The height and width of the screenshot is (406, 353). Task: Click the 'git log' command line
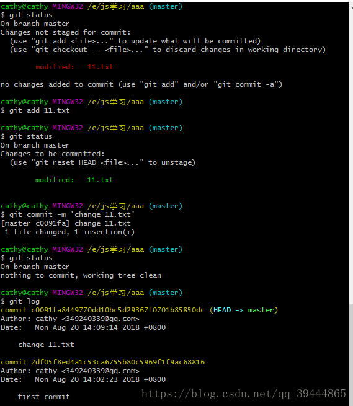tap(20, 301)
